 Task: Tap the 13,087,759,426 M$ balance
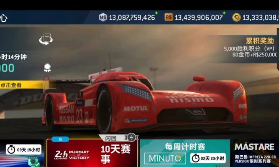pyautogui.click(x=132, y=18)
